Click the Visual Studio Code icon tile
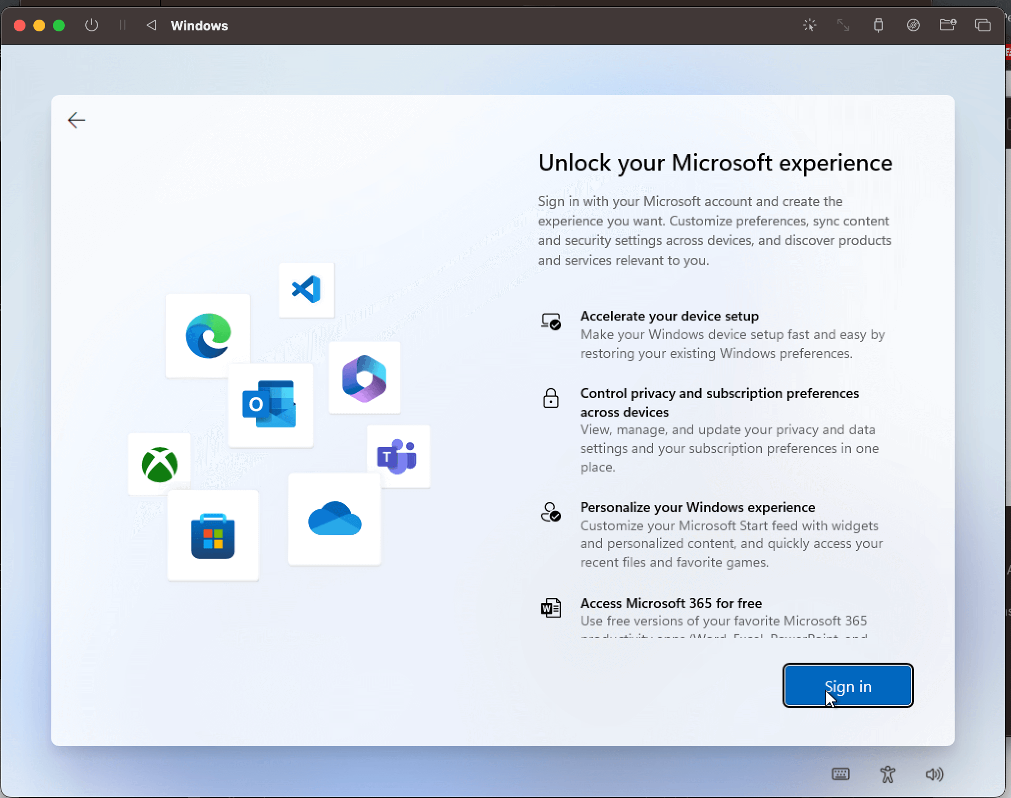Screen dimensions: 1011x798 pyautogui.click(x=306, y=290)
